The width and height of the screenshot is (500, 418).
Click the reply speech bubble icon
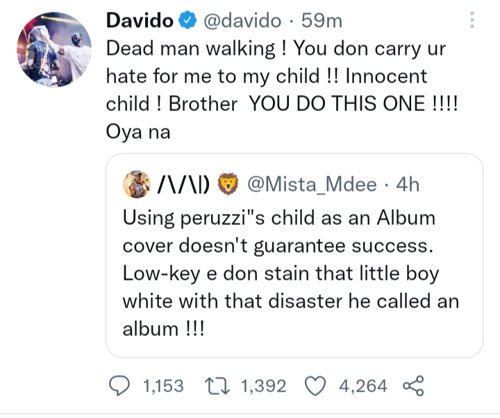point(122,386)
